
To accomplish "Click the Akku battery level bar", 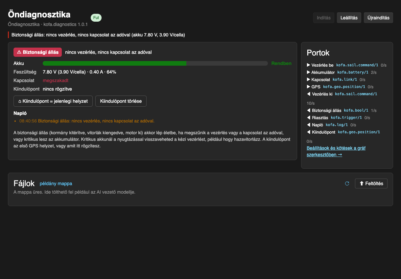I will pos(155,63).
